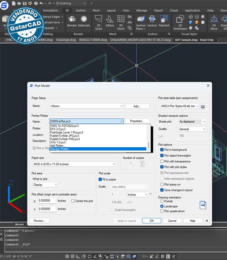
Task: Switch to the Surface ribbon tab
Action: pos(81,11)
